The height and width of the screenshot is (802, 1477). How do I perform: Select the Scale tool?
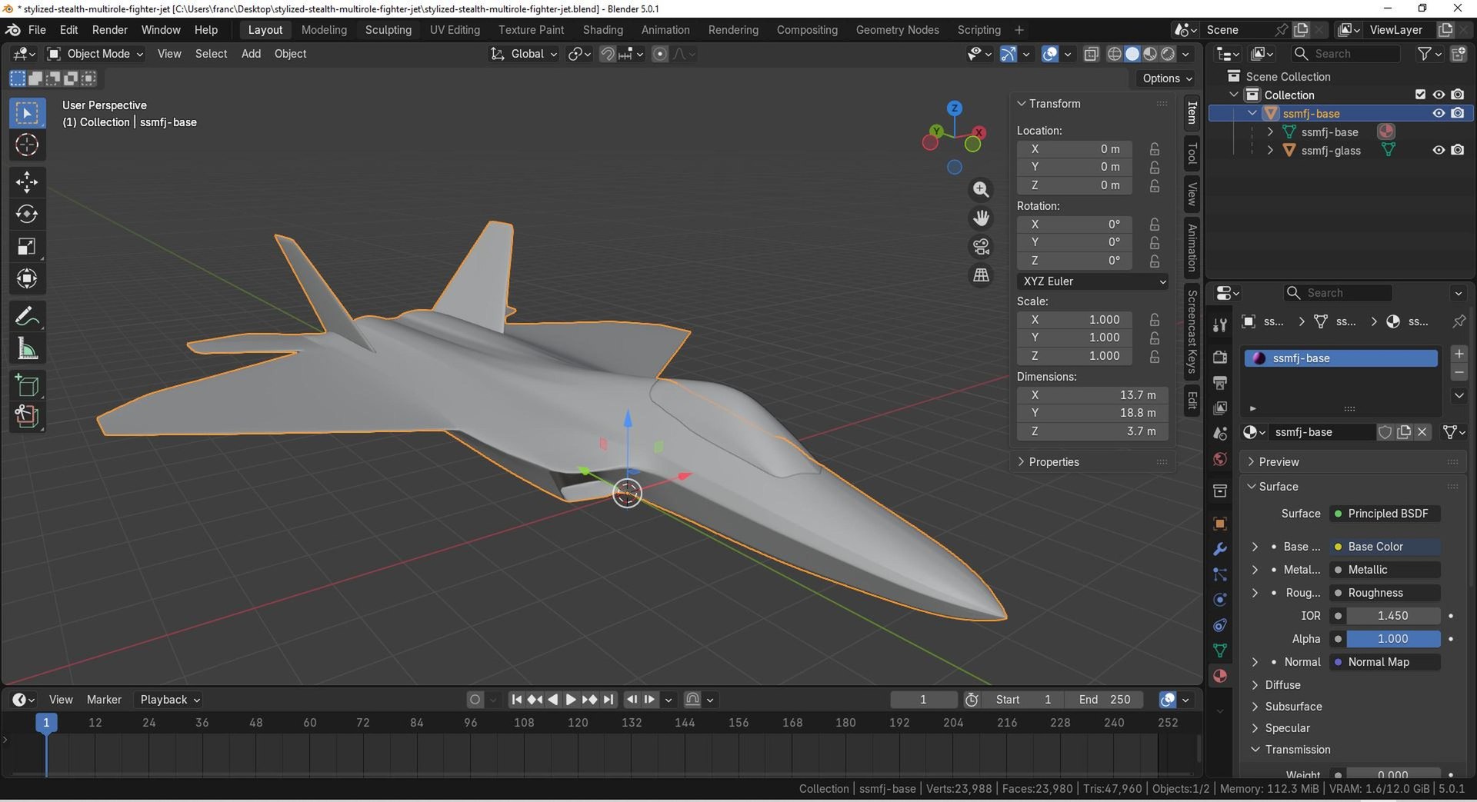pos(27,247)
